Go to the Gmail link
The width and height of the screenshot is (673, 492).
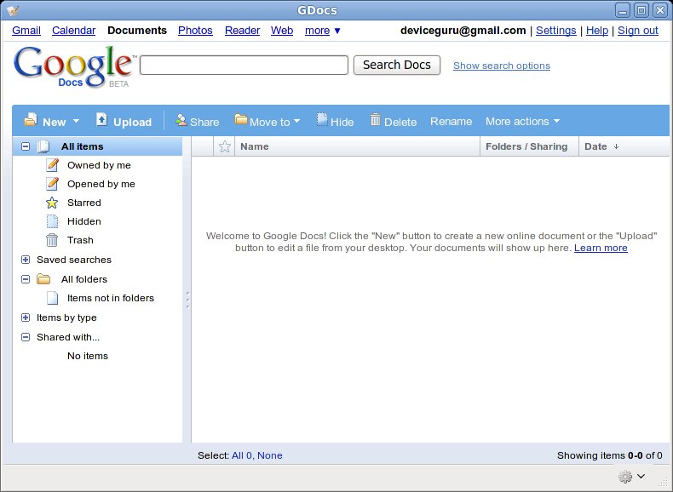tap(26, 31)
